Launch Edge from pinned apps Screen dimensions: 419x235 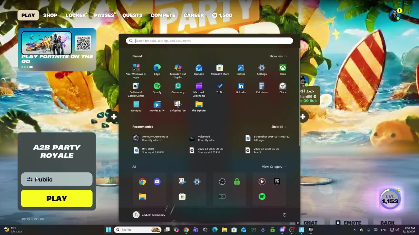click(x=157, y=70)
